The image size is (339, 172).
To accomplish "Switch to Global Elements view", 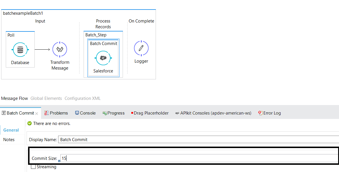I will [46, 98].
